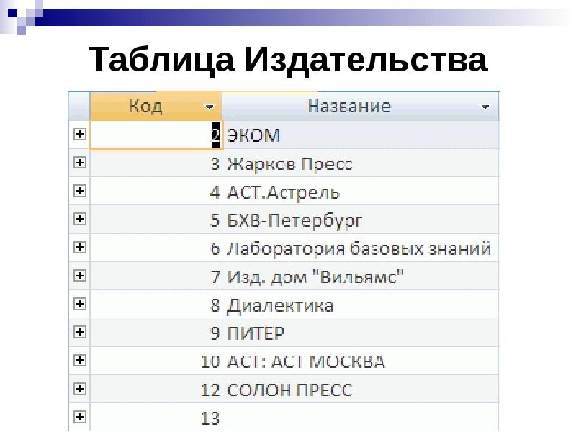Screen dimensions: 576x432
Task: Click the code cell containing 10
Action: [x=156, y=361]
